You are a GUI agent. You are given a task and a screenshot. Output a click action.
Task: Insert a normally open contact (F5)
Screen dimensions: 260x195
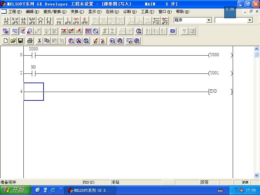(6, 21)
